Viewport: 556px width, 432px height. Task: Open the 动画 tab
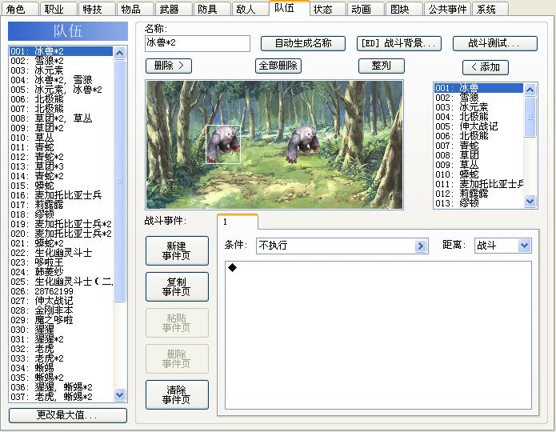coord(366,9)
